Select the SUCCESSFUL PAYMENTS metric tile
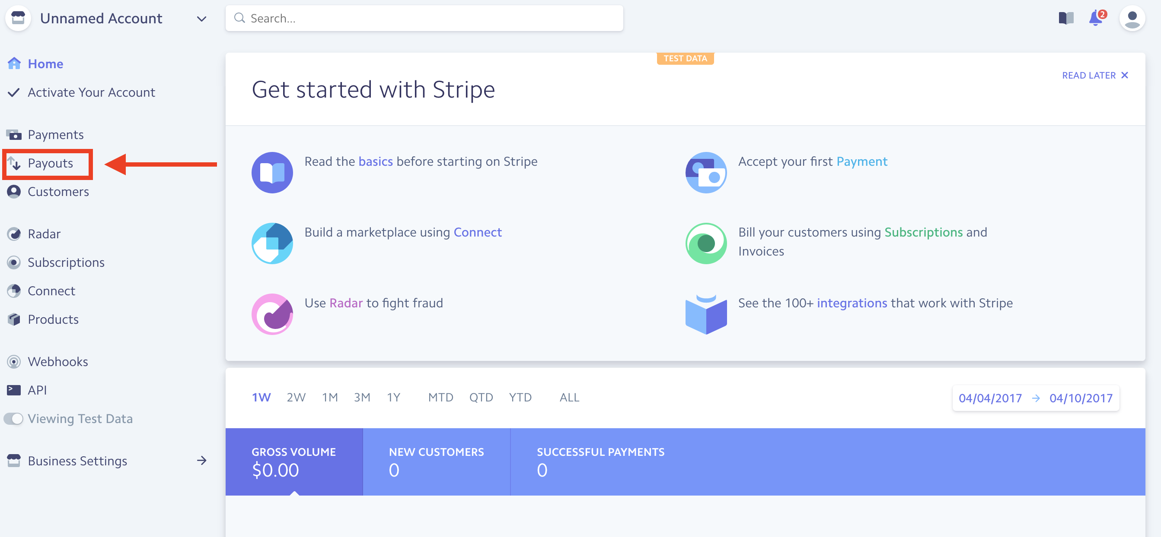The width and height of the screenshot is (1161, 537). click(600, 461)
